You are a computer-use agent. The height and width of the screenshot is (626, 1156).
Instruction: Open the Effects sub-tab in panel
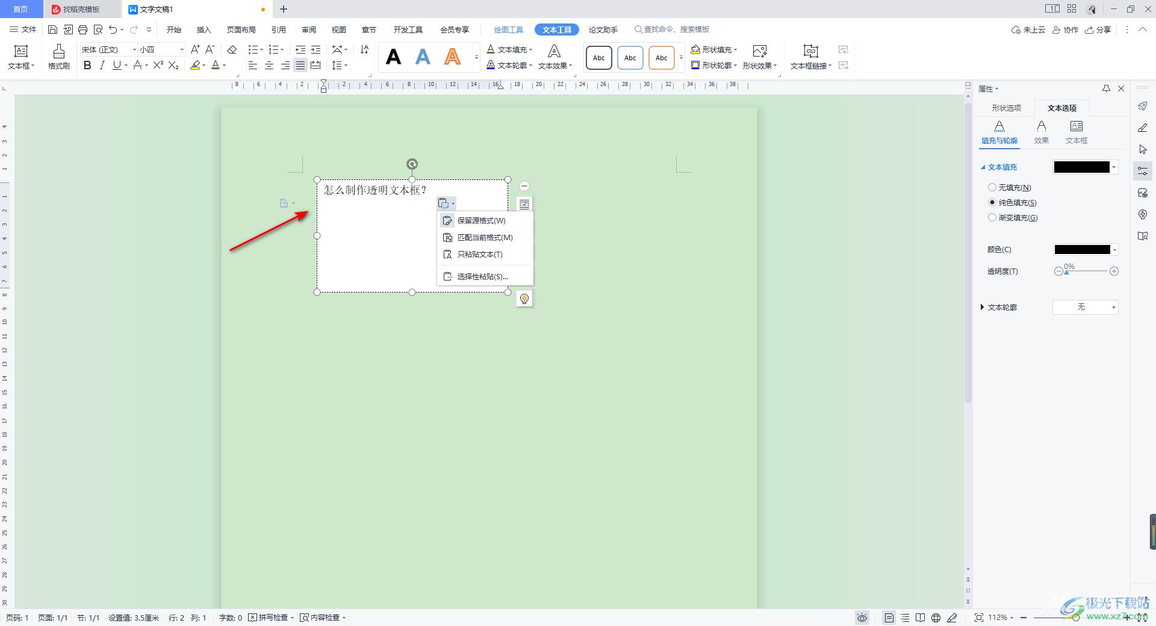tap(1041, 132)
